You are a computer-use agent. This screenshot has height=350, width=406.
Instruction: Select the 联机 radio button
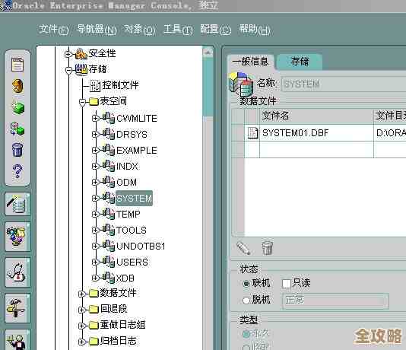pos(246,284)
